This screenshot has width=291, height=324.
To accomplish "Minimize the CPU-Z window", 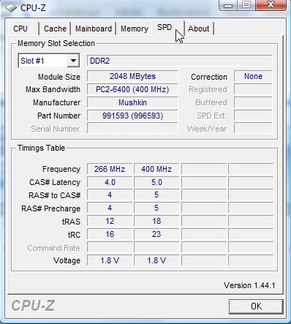I will tap(228, 5).
